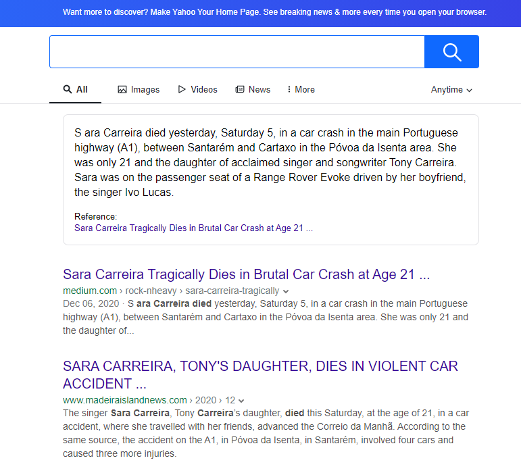Open the More search options menu
This screenshot has height=475, width=521.
coord(301,90)
